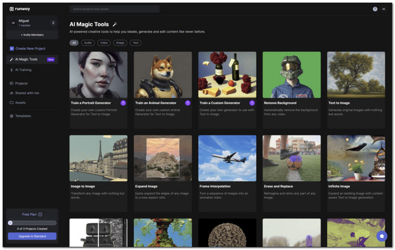Click the Shared with me people icon
The image size is (395, 250).
tap(11, 93)
